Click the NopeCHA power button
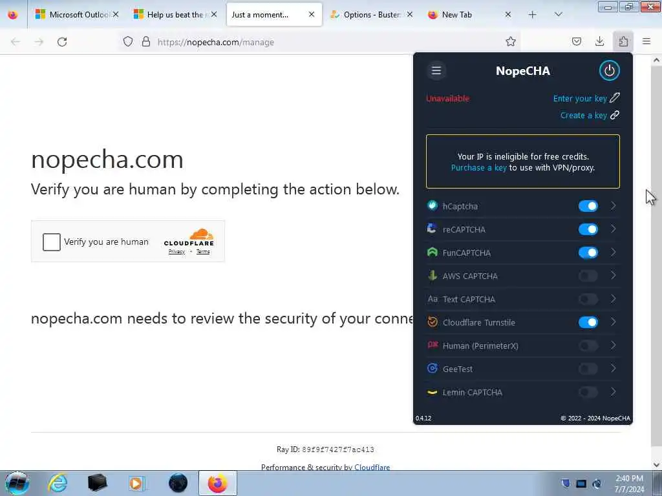The width and height of the screenshot is (662, 496). 609,70
